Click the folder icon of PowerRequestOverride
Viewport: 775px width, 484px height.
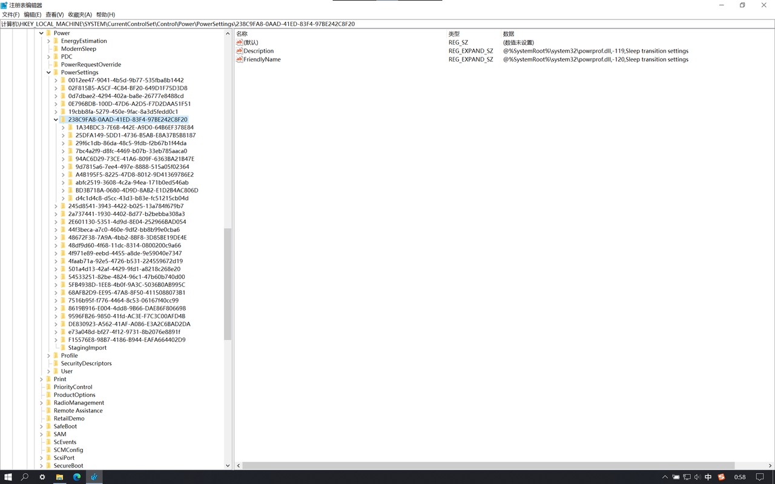pyautogui.click(x=56, y=65)
